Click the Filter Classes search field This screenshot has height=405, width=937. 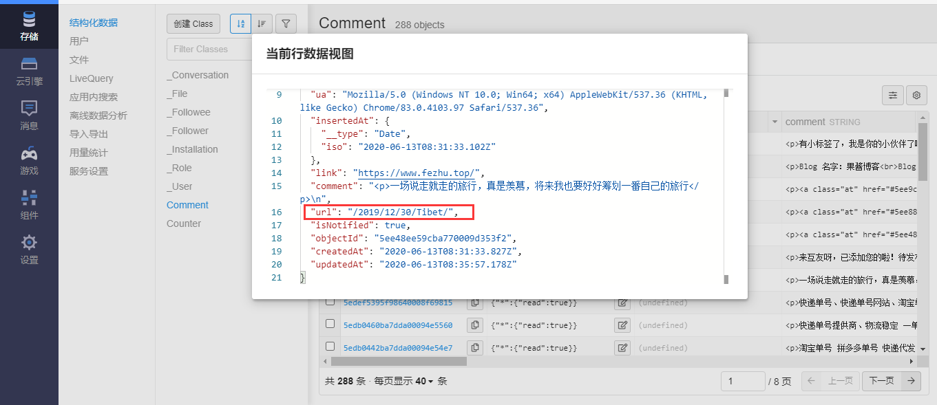[207, 49]
